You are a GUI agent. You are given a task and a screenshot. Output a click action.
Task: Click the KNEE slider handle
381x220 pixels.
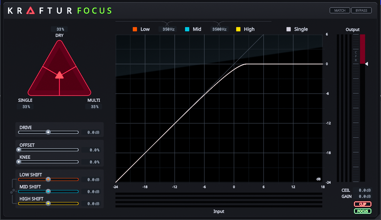click(19, 162)
